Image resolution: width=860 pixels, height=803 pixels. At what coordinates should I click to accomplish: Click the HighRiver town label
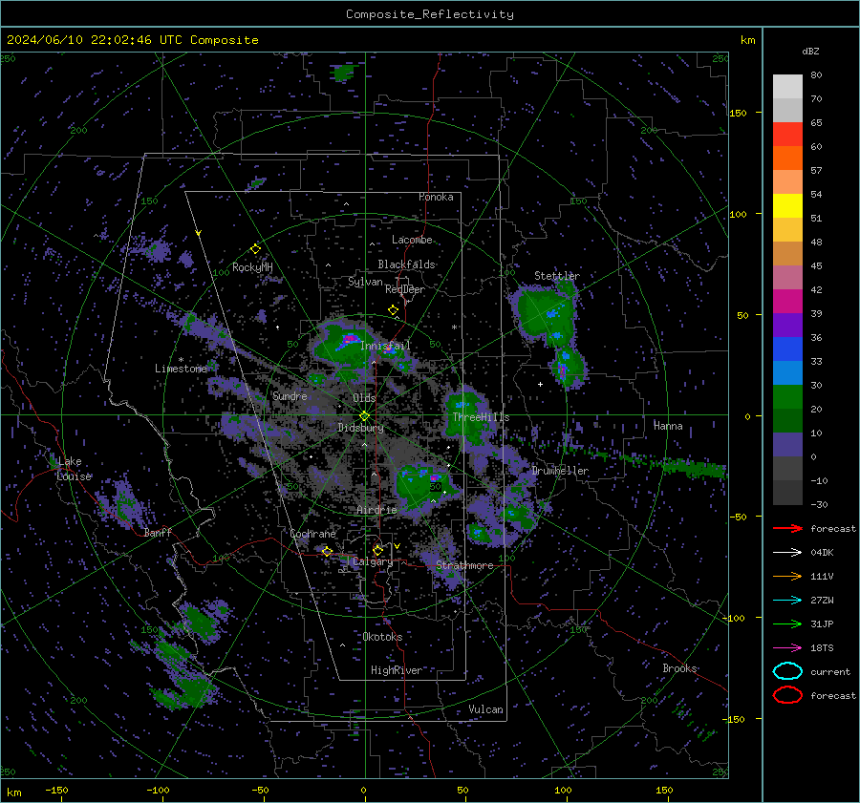396,670
